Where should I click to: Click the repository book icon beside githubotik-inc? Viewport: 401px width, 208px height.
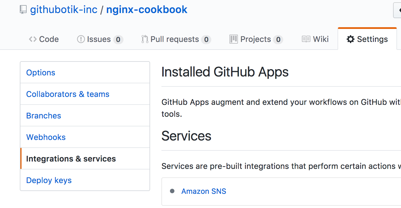(x=23, y=10)
